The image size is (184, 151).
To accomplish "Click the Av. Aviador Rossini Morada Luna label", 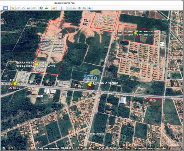I will click(113, 94).
